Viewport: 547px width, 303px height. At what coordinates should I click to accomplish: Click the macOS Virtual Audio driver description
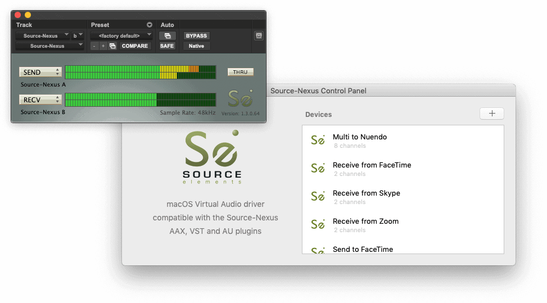[215, 218]
